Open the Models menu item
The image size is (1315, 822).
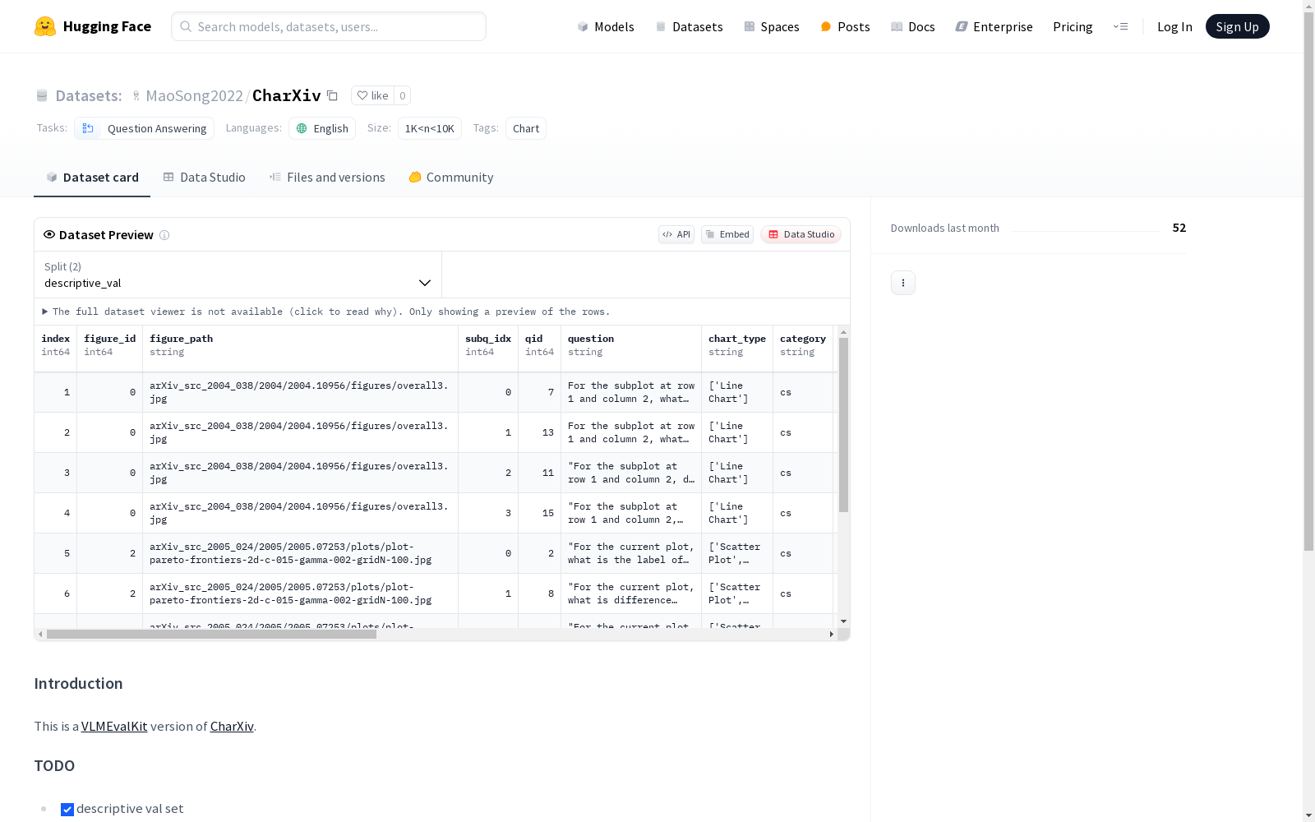point(606,26)
